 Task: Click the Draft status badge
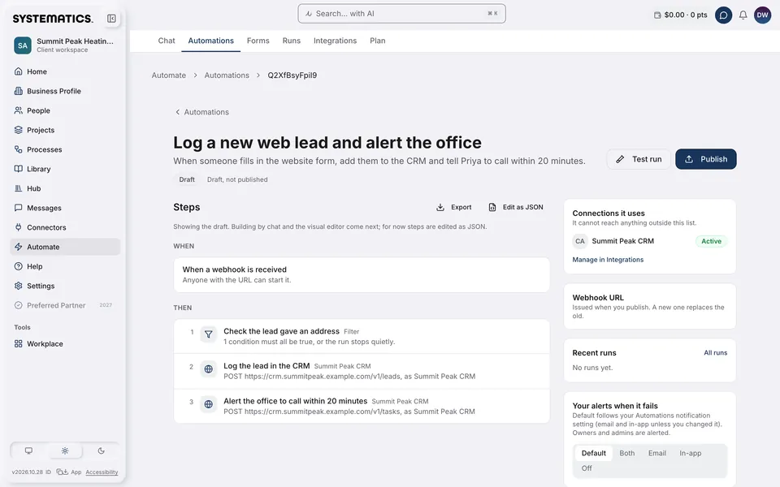point(187,179)
